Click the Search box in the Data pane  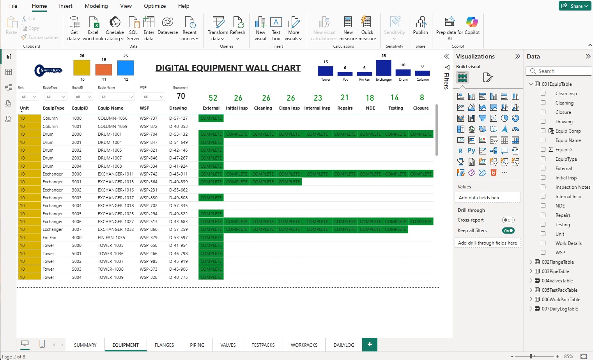pos(558,71)
